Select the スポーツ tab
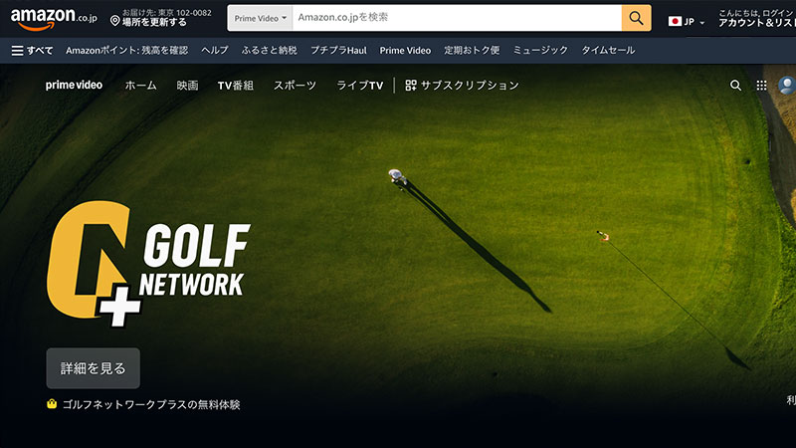The image size is (796, 448). pos(295,86)
